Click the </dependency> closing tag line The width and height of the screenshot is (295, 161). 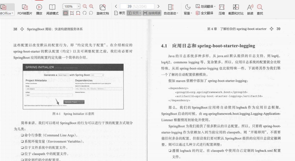[x=179, y=100]
